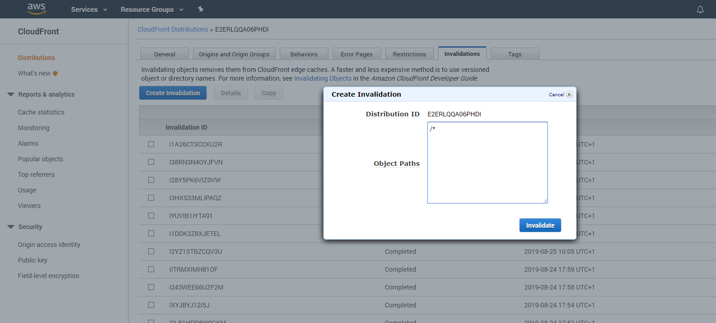Click the Invalidate button

[540, 225]
